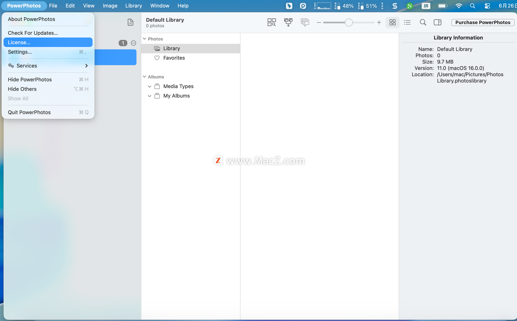
Task: Click the thumbnail size slider knob
Action: (x=348, y=23)
